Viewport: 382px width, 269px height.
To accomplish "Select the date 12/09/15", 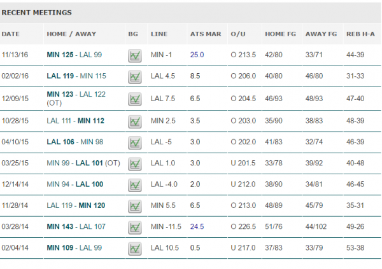I will (x=15, y=99).
